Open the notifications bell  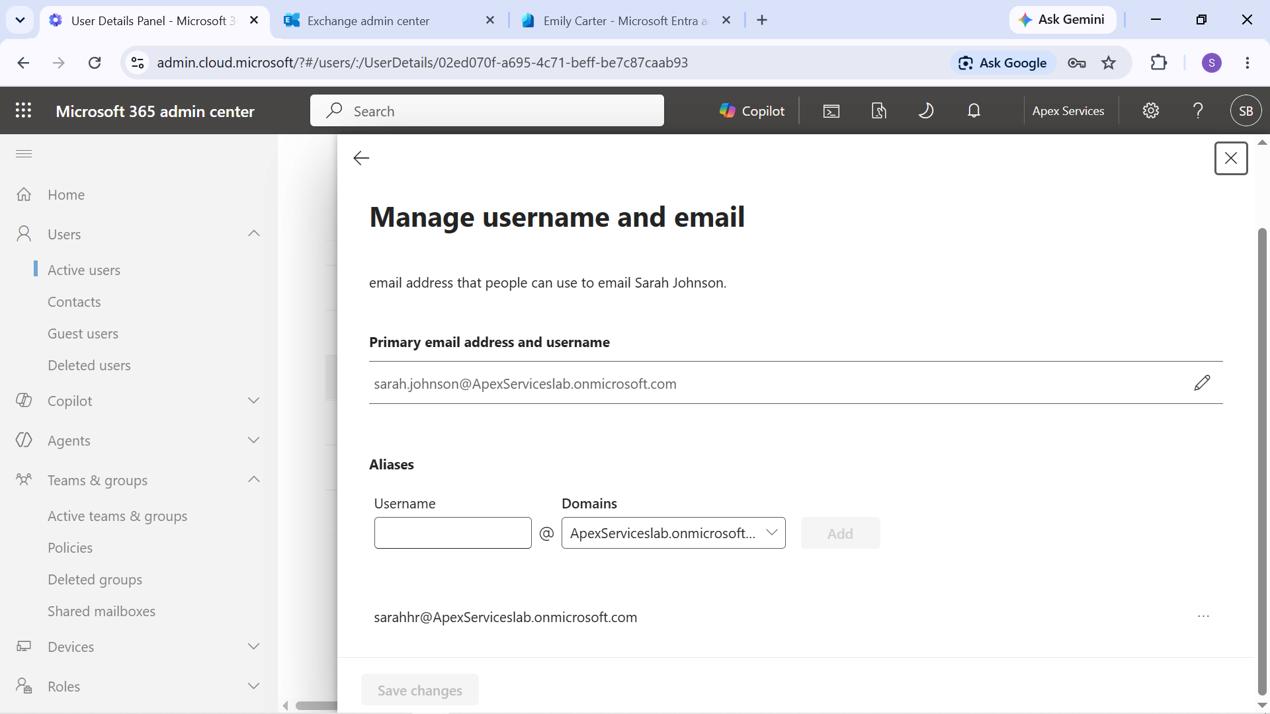(974, 111)
